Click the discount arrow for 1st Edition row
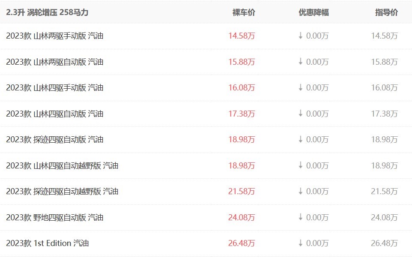Screen dimensions: 412x258 point(301,243)
